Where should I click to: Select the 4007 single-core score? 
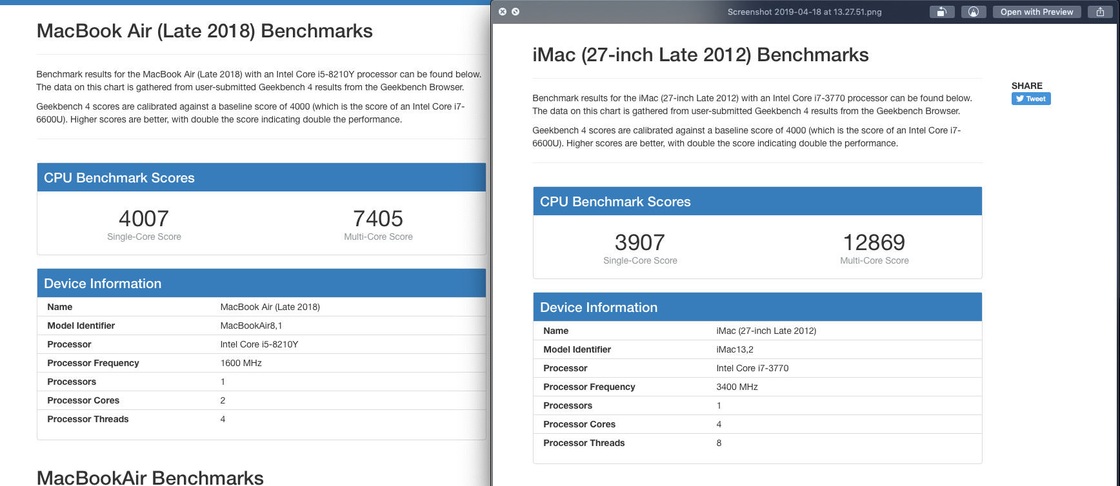tap(144, 219)
